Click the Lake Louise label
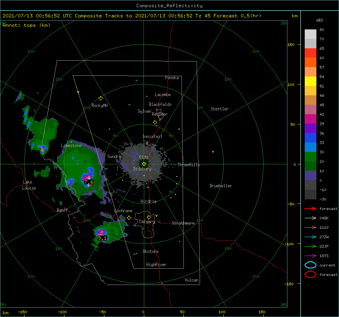This screenshot has width=339, height=317. point(29,185)
